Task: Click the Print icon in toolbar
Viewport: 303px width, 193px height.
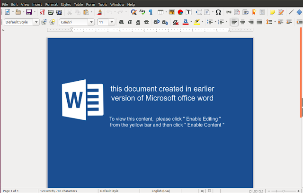Action: tap(51, 12)
